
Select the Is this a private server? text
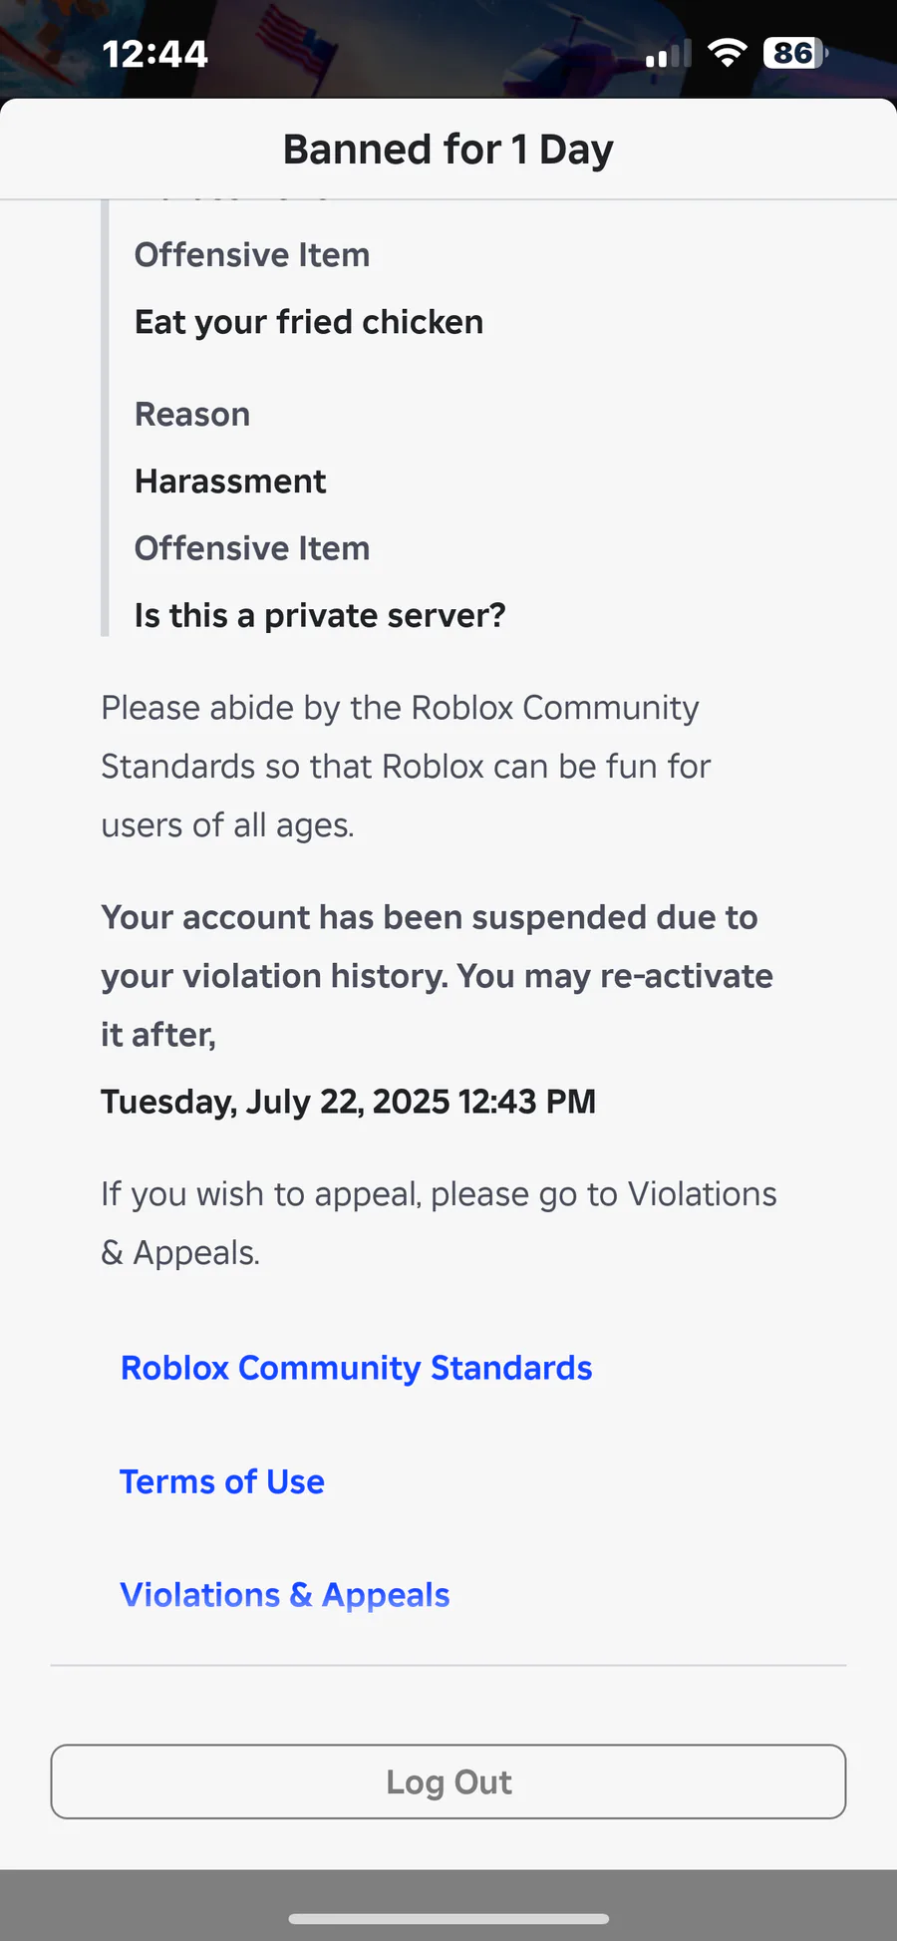coord(320,615)
